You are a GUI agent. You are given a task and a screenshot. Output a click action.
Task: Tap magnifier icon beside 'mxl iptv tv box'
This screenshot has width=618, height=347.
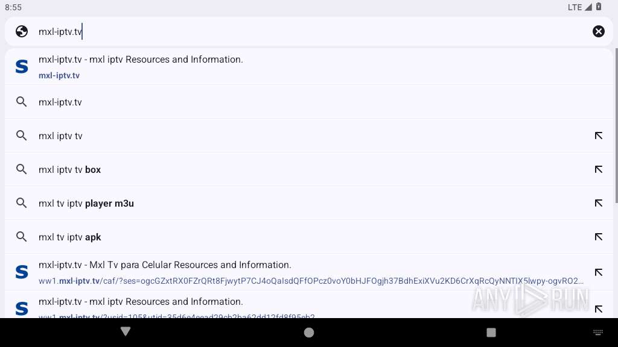click(21, 169)
